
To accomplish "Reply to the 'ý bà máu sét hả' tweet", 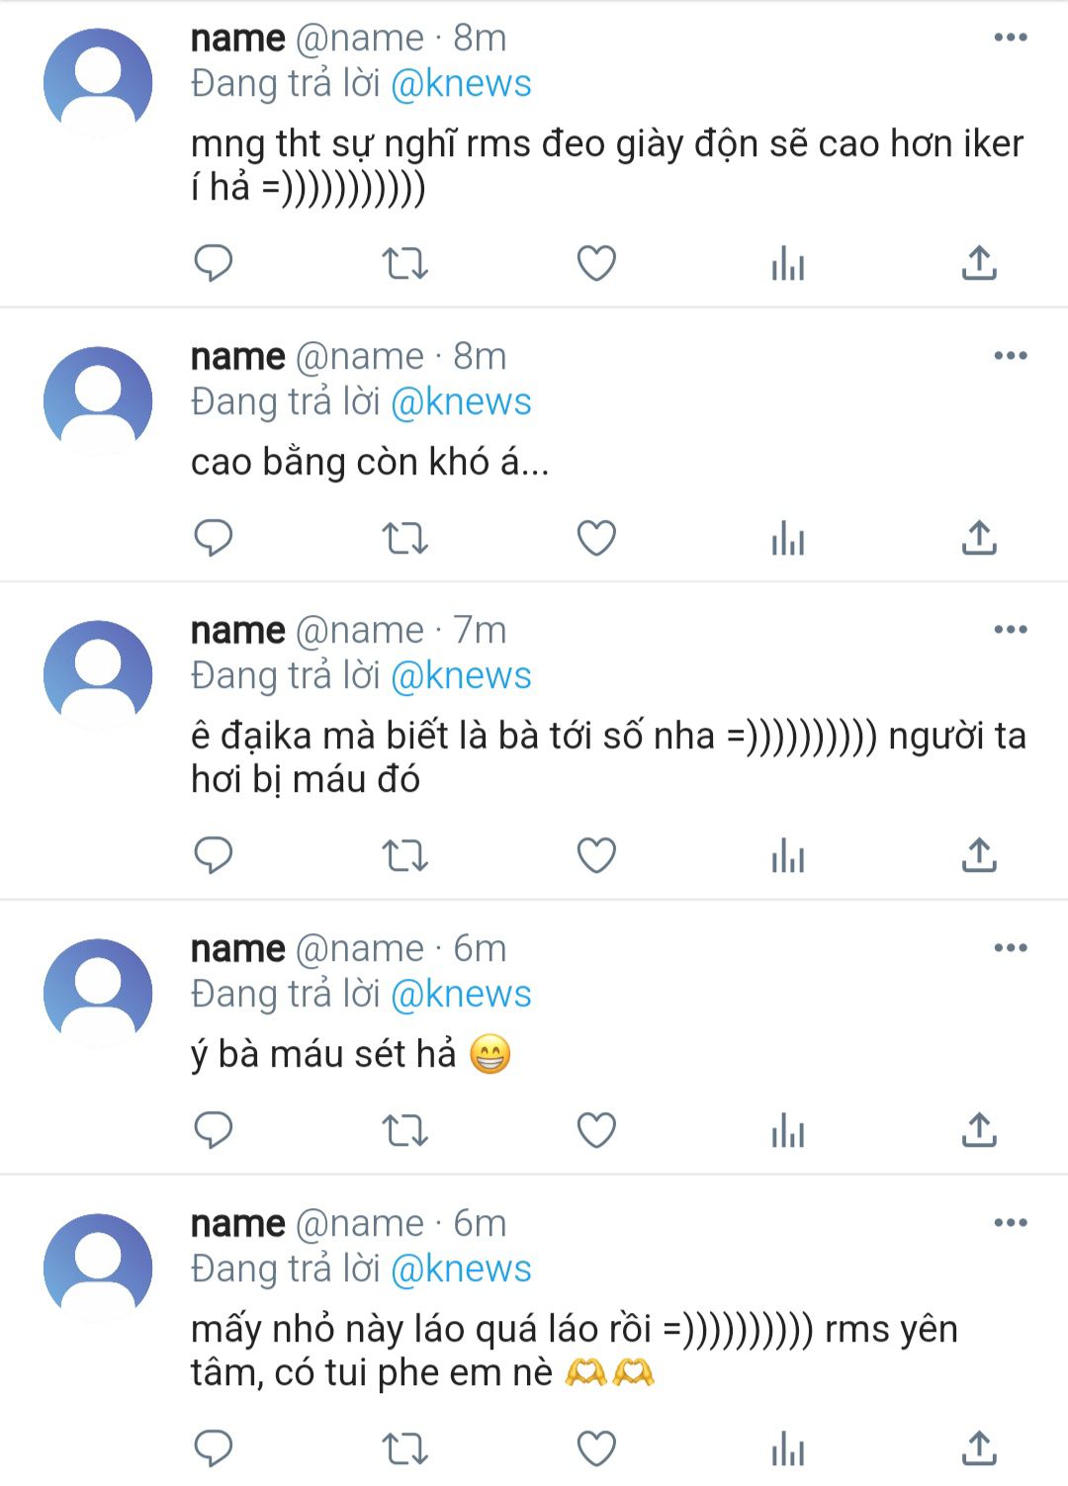I will 213,1130.
